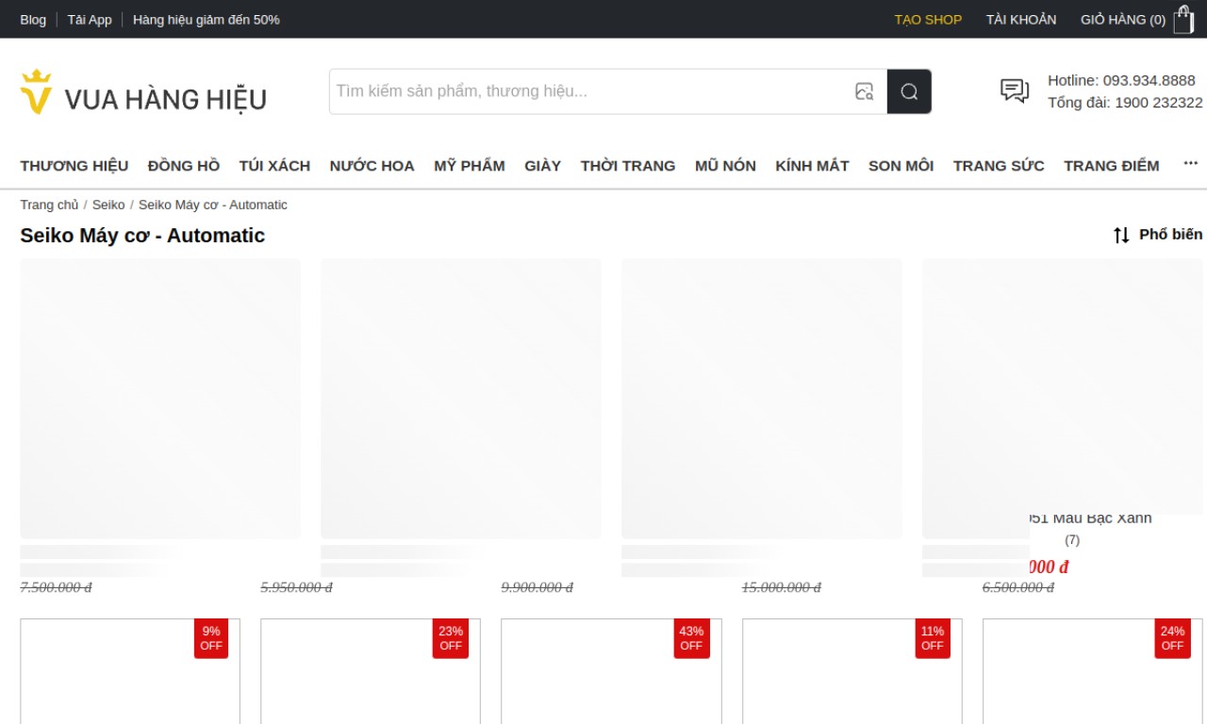Open the ĐỒNG HỒ menu
1207x724 pixels.
(x=184, y=166)
